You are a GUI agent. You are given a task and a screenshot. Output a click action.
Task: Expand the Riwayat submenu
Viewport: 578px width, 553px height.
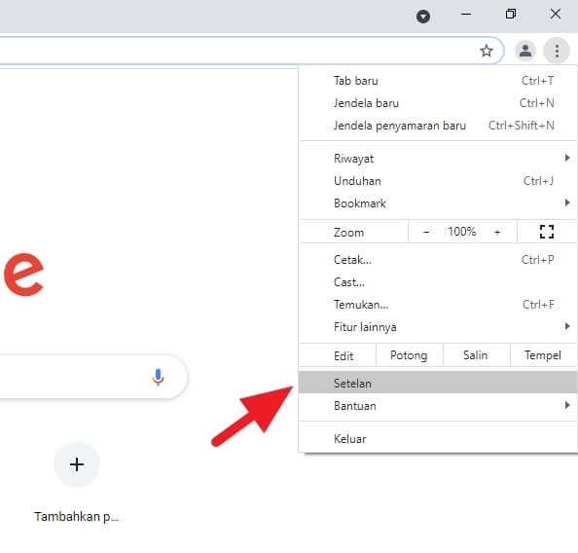438,159
